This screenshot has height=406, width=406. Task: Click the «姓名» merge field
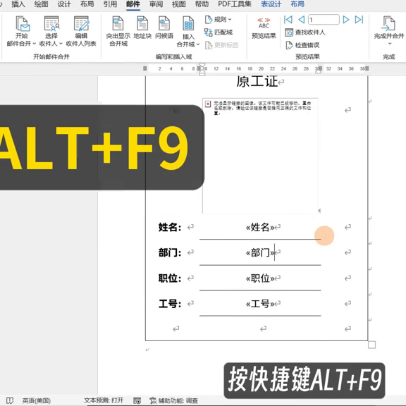pos(260,228)
